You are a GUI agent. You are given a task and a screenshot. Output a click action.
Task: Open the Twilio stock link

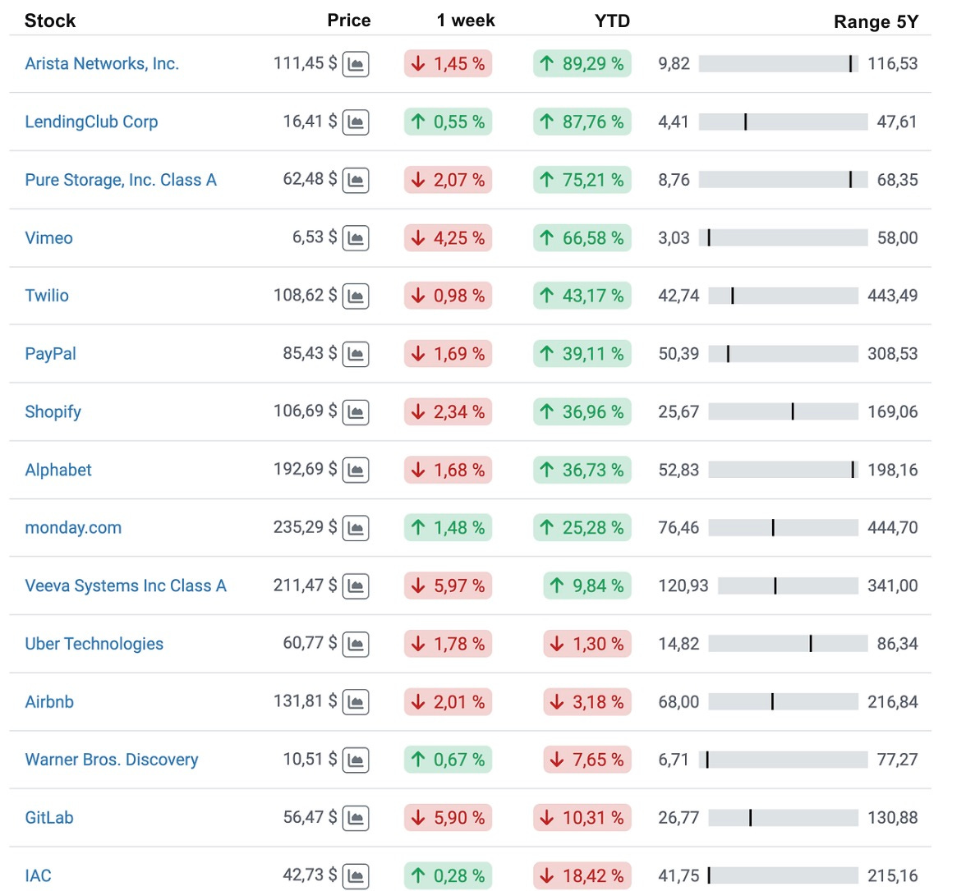(47, 296)
